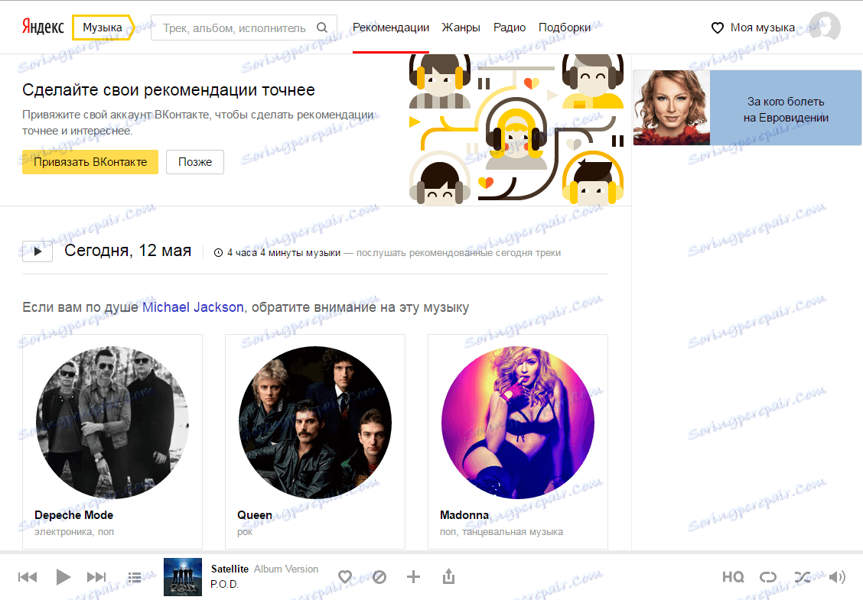Open the Подборки tab
863x600 pixels.
pos(564,28)
